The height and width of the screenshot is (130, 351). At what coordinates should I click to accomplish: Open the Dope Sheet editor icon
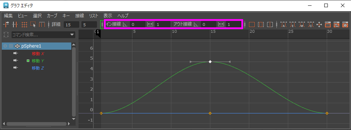pyautogui.click(x=328, y=24)
